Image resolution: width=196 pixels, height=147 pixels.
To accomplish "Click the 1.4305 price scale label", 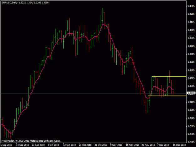I will (191, 6).
